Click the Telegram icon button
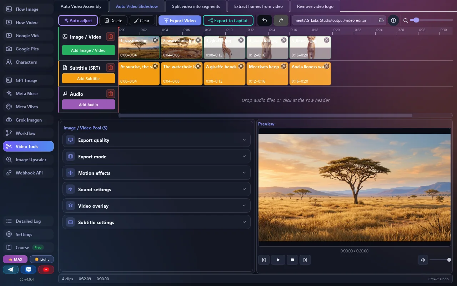This screenshot has height=286, width=457. tap(11, 270)
